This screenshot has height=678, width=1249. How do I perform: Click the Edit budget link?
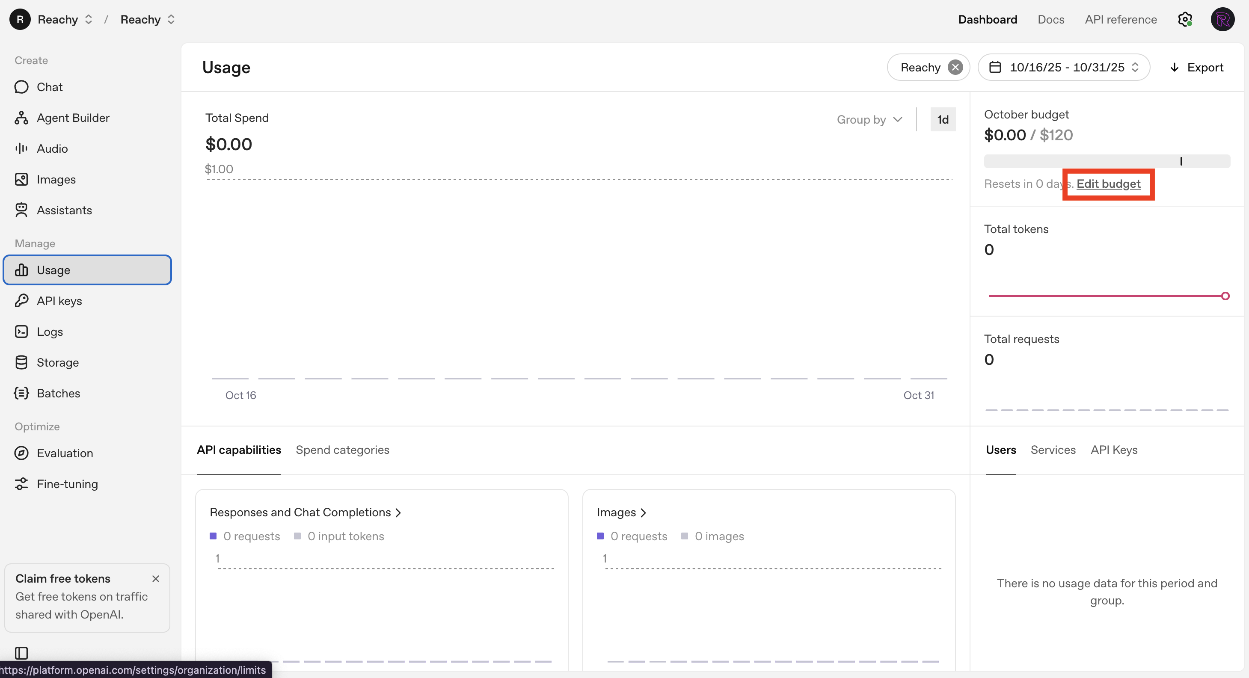[1108, 184]
